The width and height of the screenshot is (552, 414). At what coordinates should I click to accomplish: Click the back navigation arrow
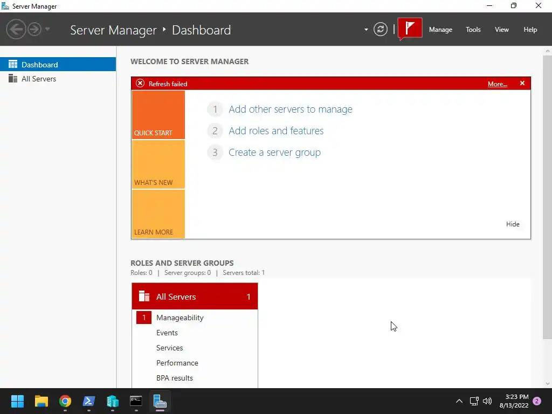[16, 29]
